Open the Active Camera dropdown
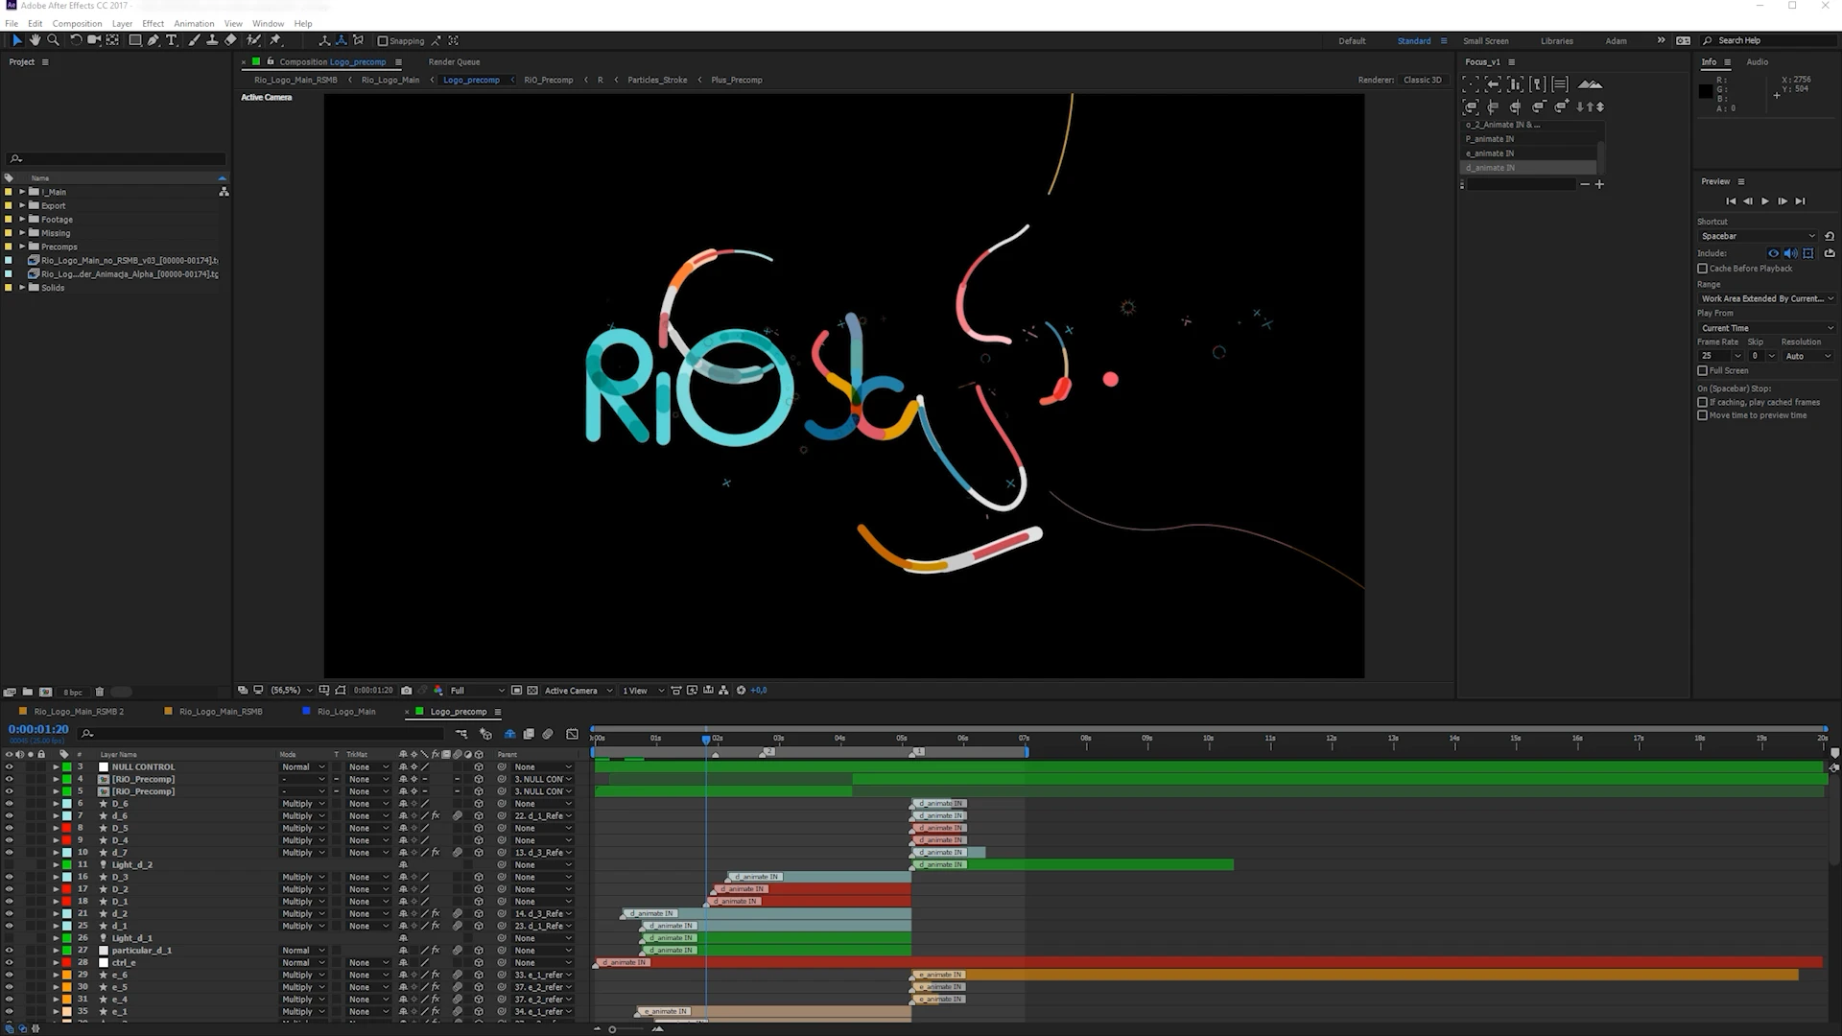The image size is (1842, 1036). [x=571, y=690]
